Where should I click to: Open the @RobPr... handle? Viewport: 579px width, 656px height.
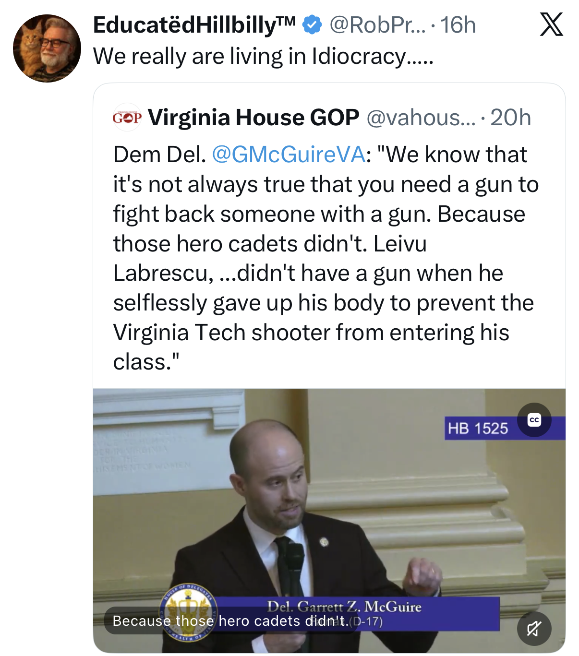[377, 25]
